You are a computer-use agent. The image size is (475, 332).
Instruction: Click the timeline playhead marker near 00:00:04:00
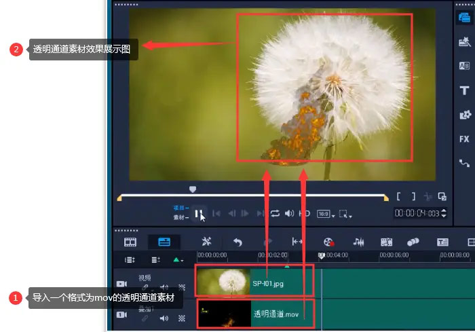tap(322, 256)
